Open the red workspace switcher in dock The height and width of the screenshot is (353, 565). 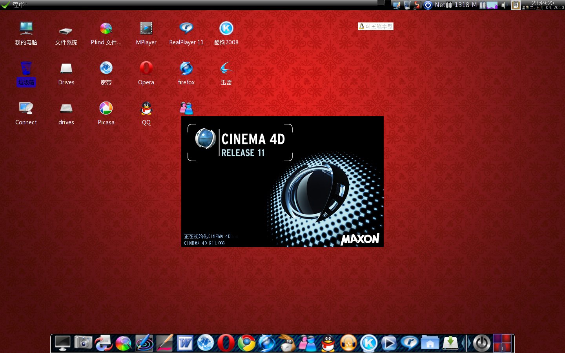coord(502,343)
